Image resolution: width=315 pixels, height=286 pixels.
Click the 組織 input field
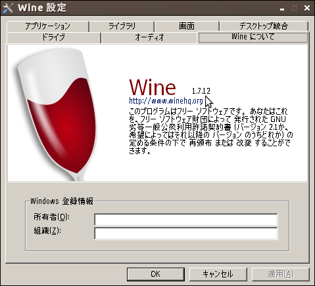tap(186, 234)
